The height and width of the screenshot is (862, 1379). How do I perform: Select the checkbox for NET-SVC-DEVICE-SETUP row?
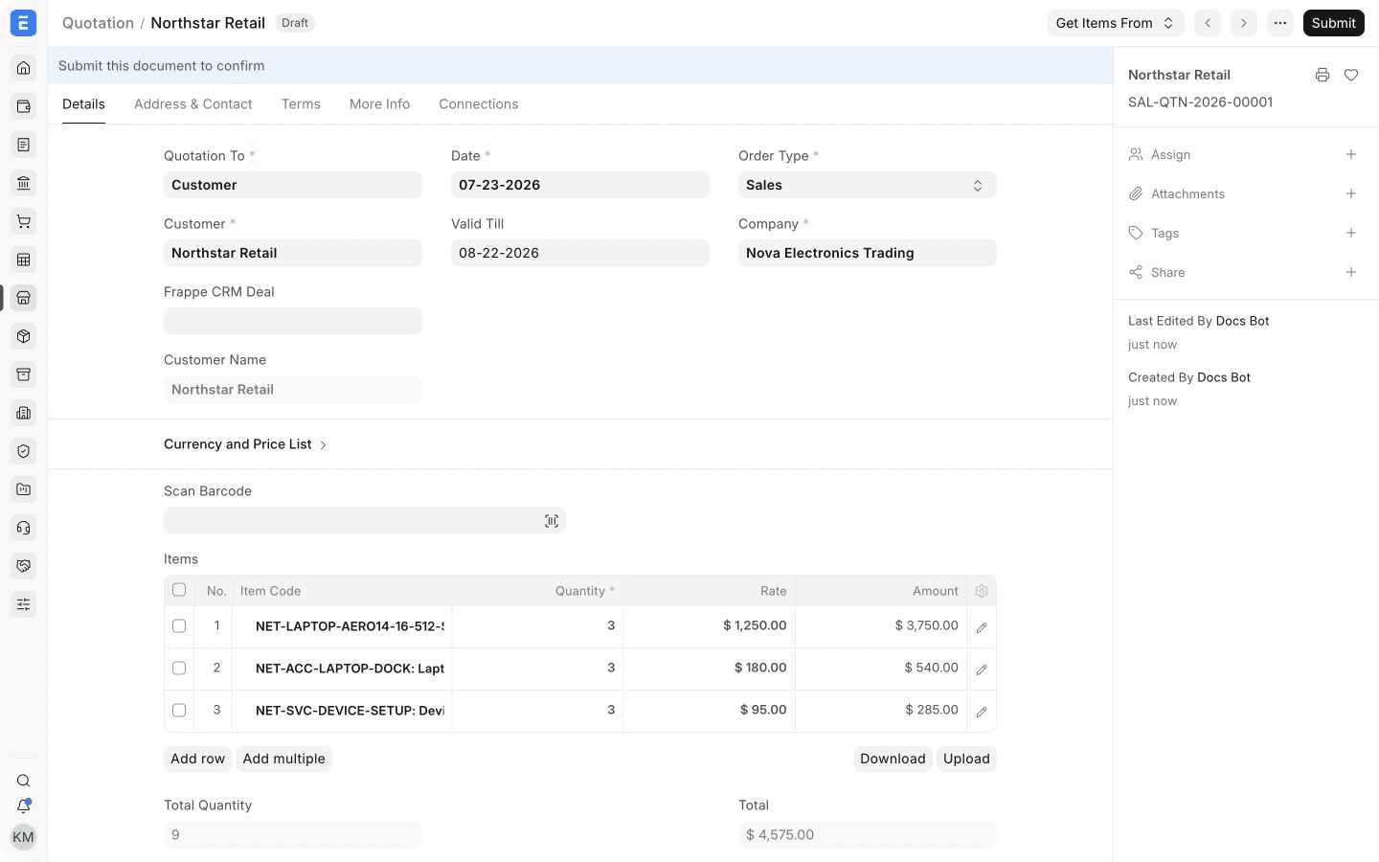tap(179, 711)
